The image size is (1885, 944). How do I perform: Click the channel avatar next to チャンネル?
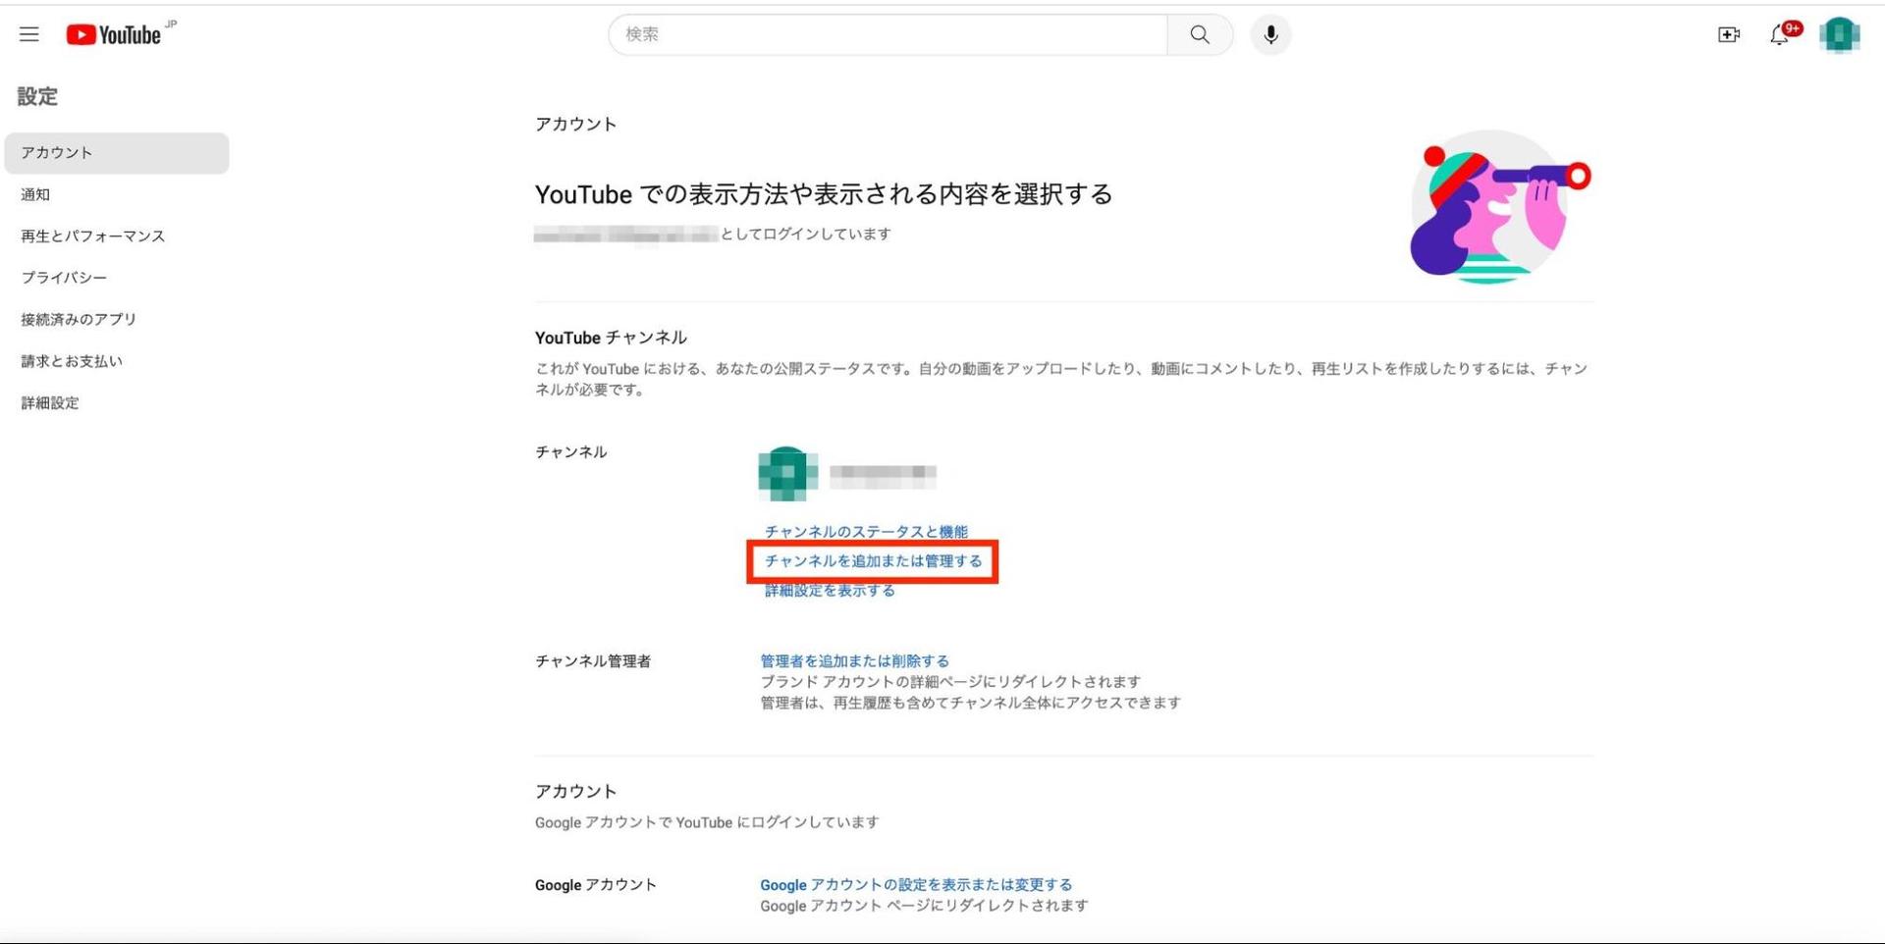point(785,472)
